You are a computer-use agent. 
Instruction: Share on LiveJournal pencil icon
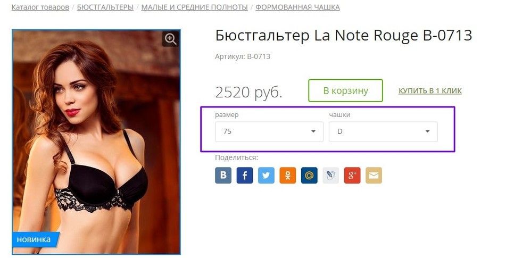coord(331,175)
